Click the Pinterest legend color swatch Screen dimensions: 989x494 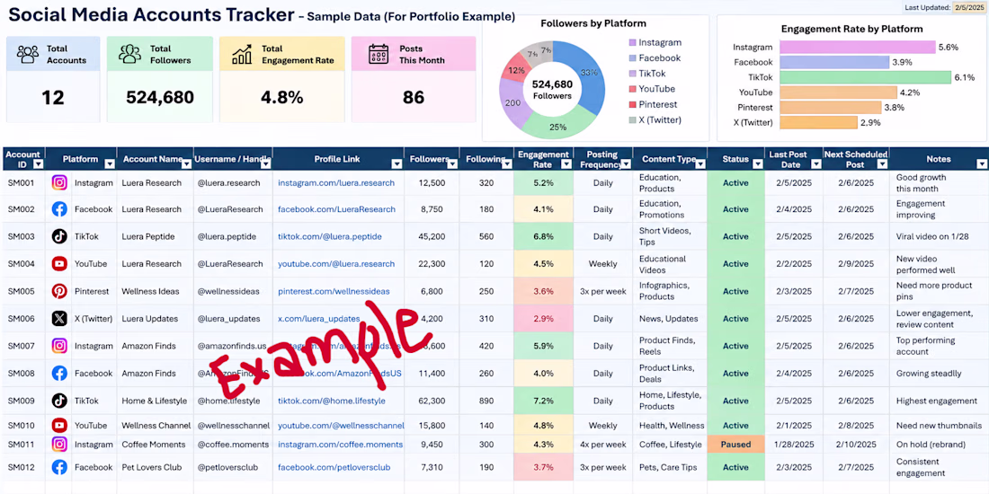click(632, 104)
